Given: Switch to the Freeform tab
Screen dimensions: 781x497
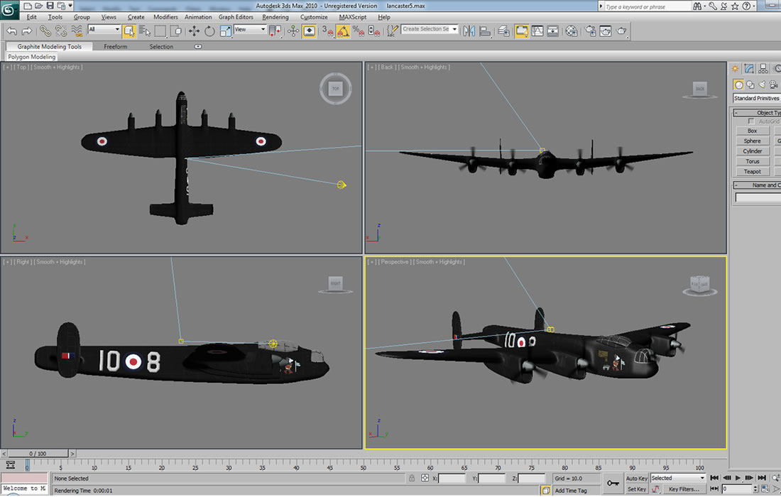Looking at the screenshot, I should tap(115, 47).
